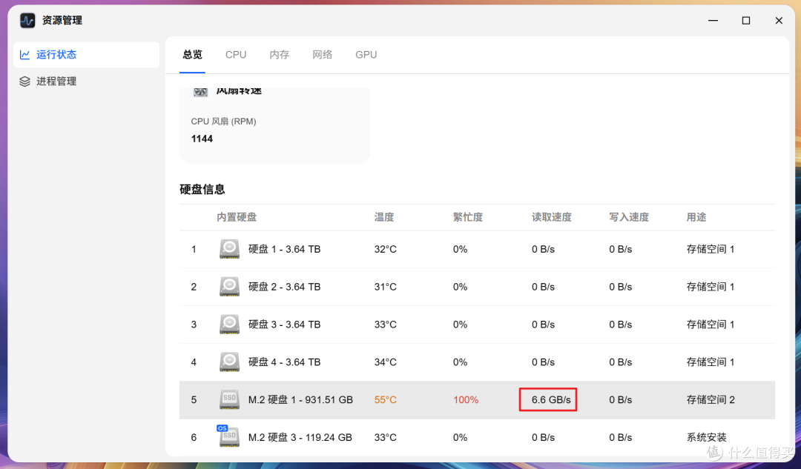The image size is (801, 469).
Task: Switch to the 总览 tab
Action: (x=193, y=55)
